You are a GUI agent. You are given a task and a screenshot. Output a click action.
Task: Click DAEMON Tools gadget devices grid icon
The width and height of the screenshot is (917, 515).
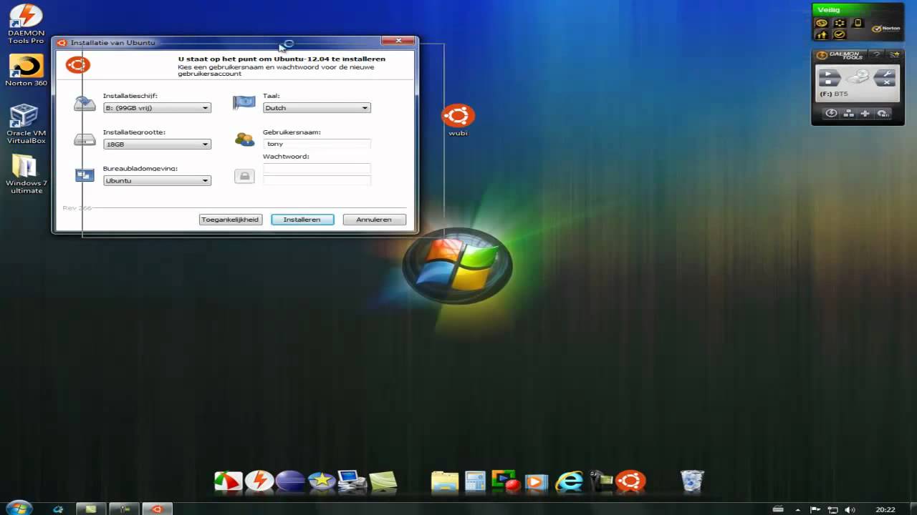[x=848, y=113]
